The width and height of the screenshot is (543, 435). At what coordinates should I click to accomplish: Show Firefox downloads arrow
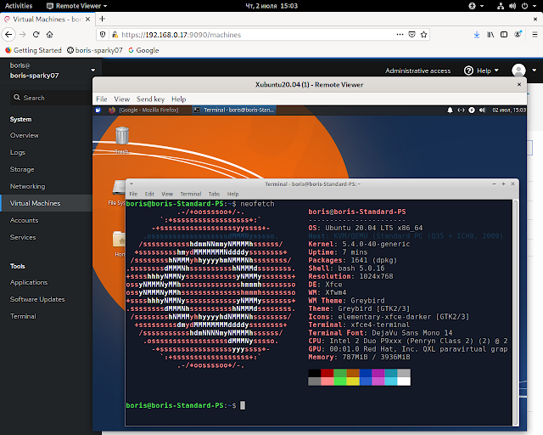[x=477, y=34]
